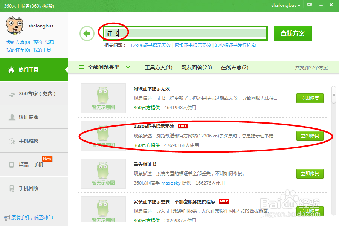Screen dimensions: 339x226
Task: Select 360专家（免费） in the sidebar
Action: 34,93
